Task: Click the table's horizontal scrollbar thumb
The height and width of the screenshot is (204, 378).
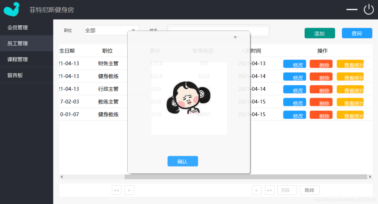Action: (x=246, y=177)
